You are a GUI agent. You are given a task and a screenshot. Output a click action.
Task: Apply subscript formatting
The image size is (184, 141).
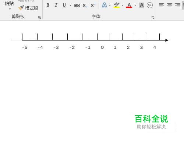(x=85, y=5)
